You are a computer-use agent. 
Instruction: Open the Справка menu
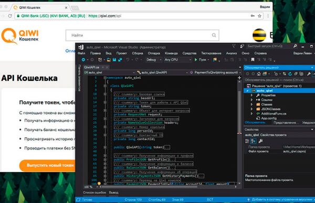point(260,53)
